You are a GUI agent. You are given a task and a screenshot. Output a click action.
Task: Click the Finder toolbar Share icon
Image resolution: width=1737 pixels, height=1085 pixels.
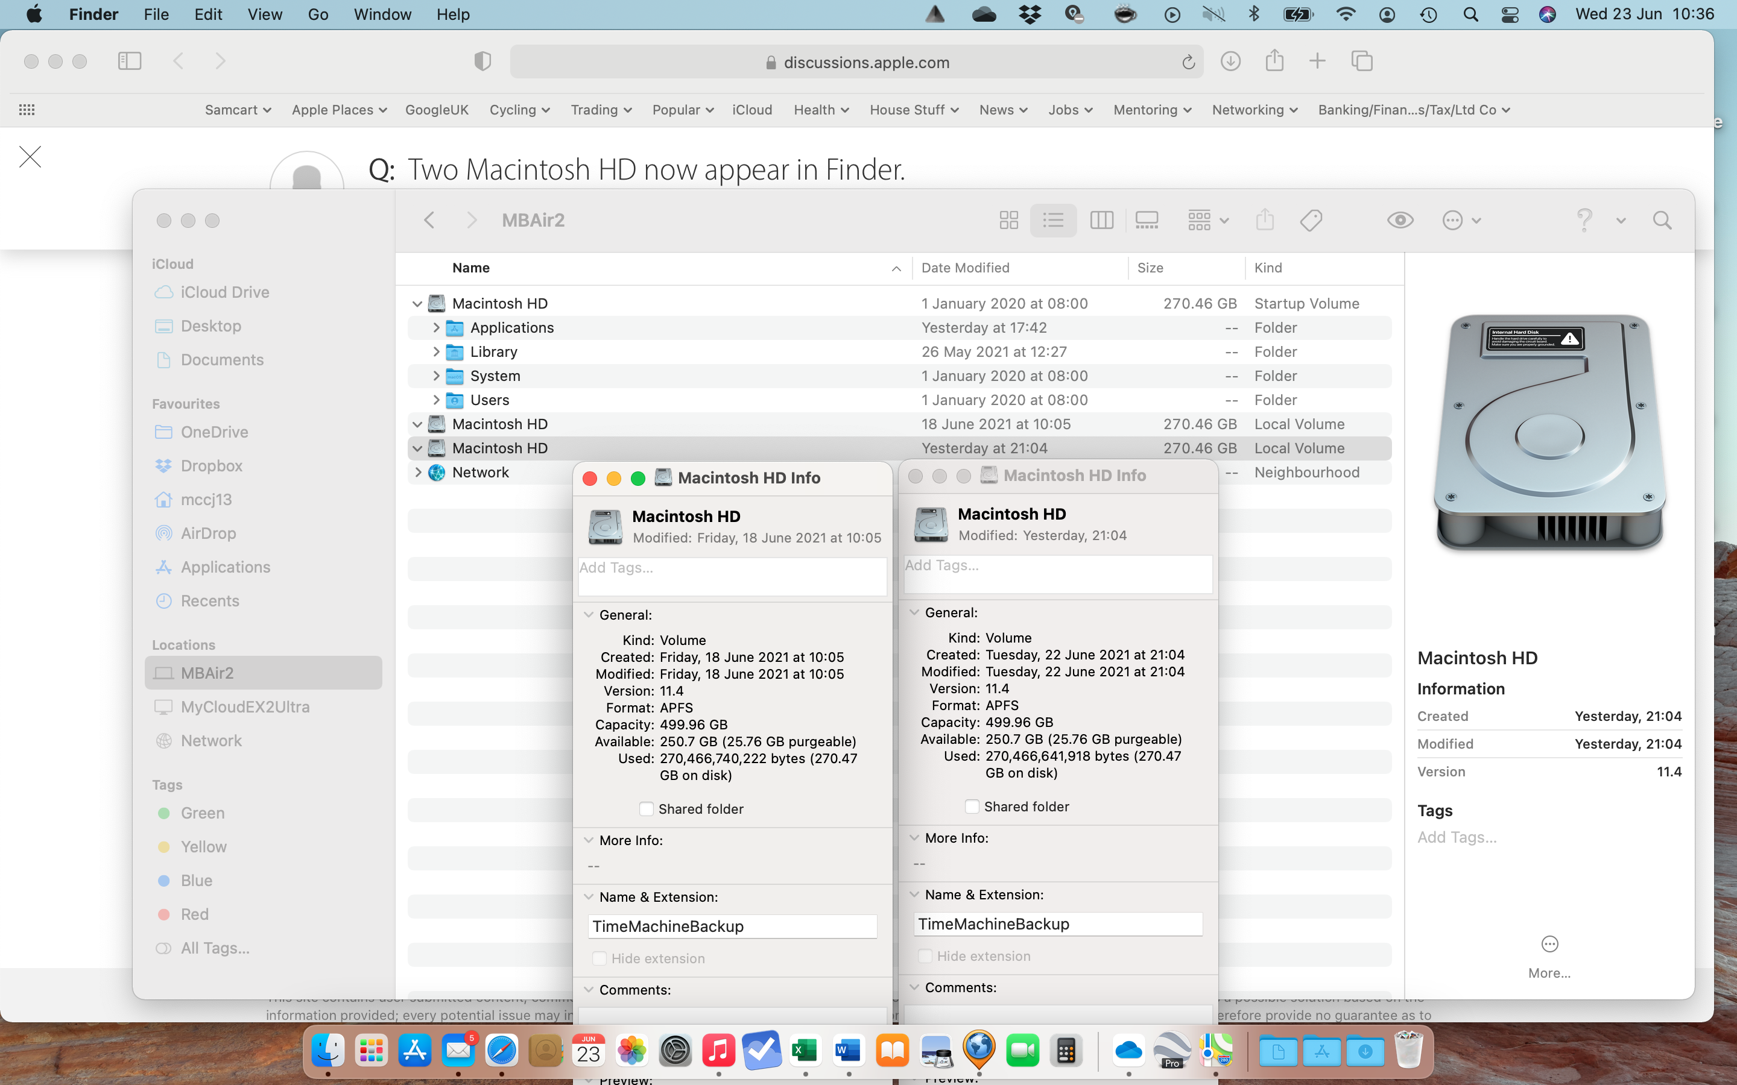click(1265, 220)
